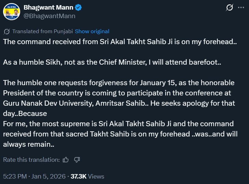Click the 37.3K view count number
249x184 pixels.
(78, 176)
